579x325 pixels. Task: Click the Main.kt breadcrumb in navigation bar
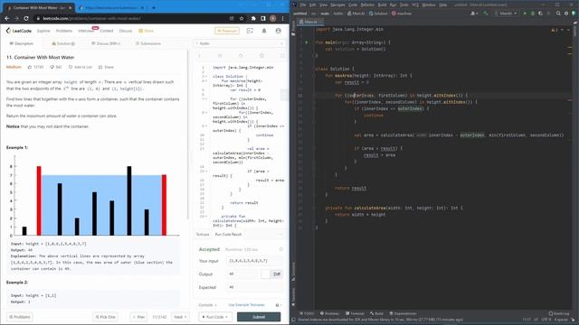click(x=356, y=14)
